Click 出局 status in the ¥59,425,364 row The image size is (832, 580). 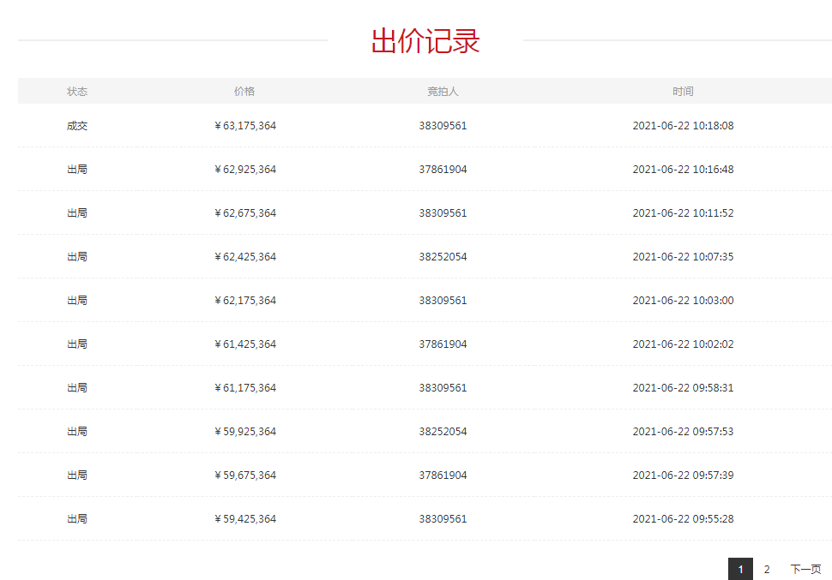tap(77, 518)
